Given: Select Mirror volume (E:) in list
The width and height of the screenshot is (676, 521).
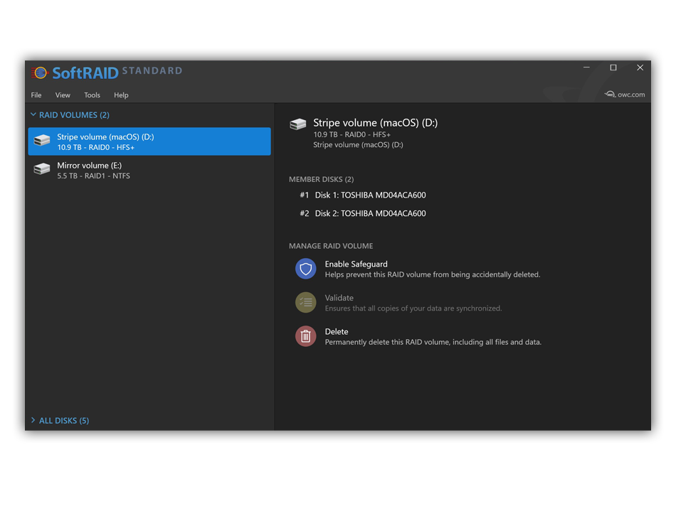Looking at the screenshot, I should (x=149, y=170).
